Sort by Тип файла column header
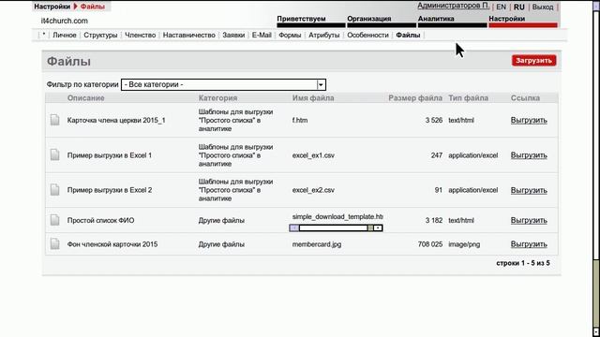Image resolution: width=600 pixels, height=337 pixels. [469, 98]
